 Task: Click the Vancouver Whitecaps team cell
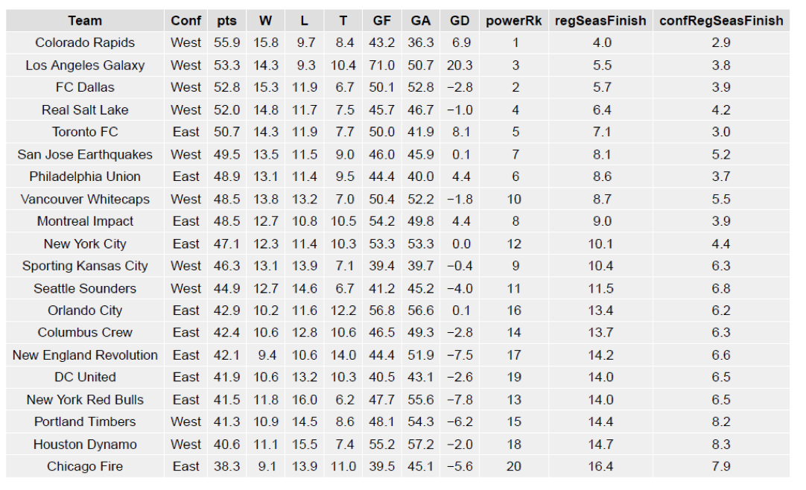coord(85,200)
